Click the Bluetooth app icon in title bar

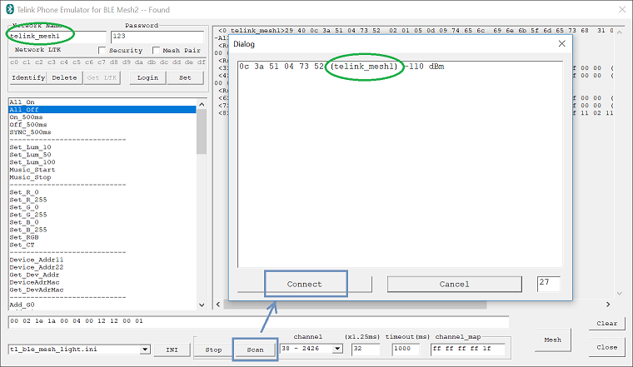[10, 9]
